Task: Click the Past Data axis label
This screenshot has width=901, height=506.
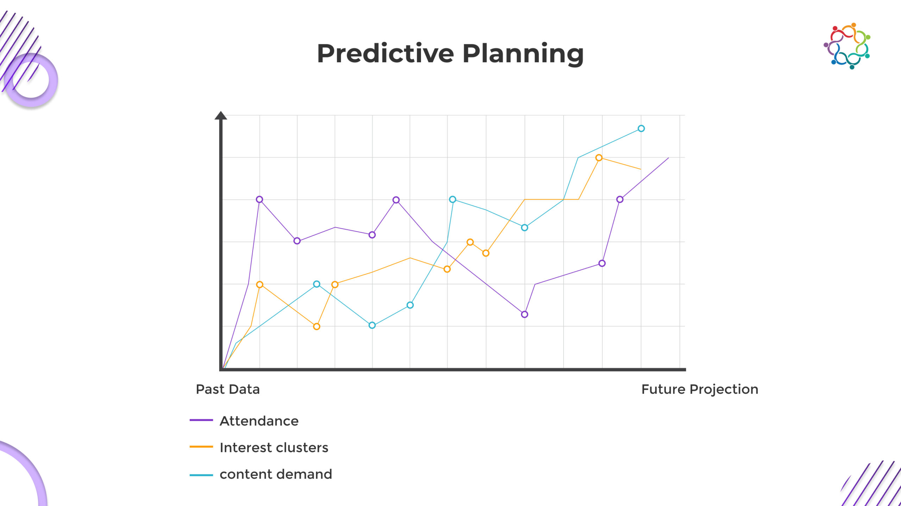Action: pos(228,389)
